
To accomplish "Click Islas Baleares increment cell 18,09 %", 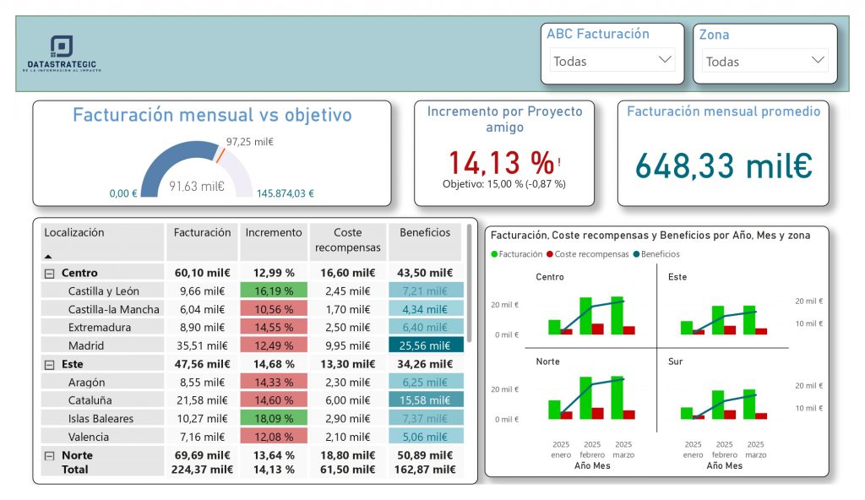I will point(273,419).
